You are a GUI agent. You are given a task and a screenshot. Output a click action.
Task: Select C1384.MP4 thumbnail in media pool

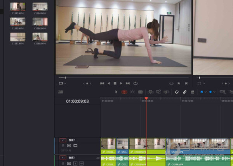coord(40,7)
